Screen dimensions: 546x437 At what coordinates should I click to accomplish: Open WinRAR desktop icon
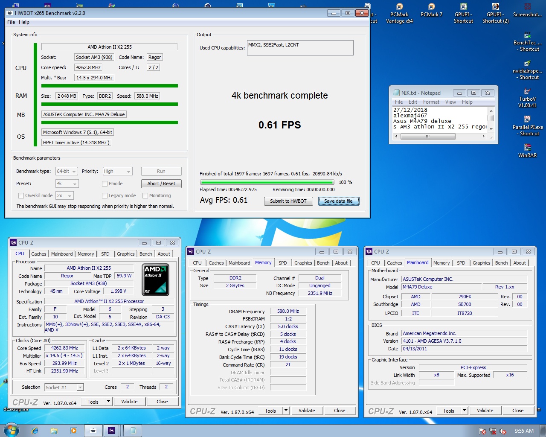[527, 151]
